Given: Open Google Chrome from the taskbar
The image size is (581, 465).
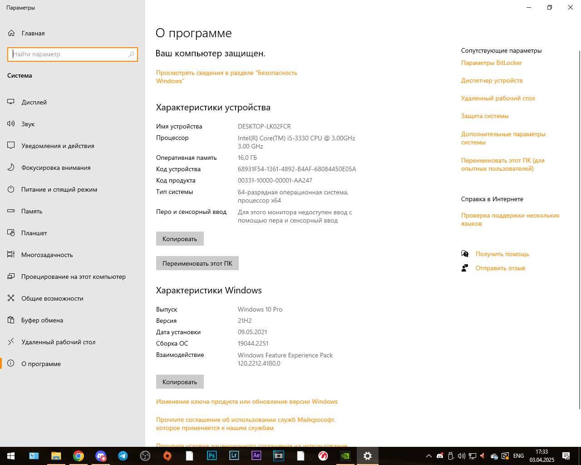Looking at the screenshot, I should click(x=79, y=456).
